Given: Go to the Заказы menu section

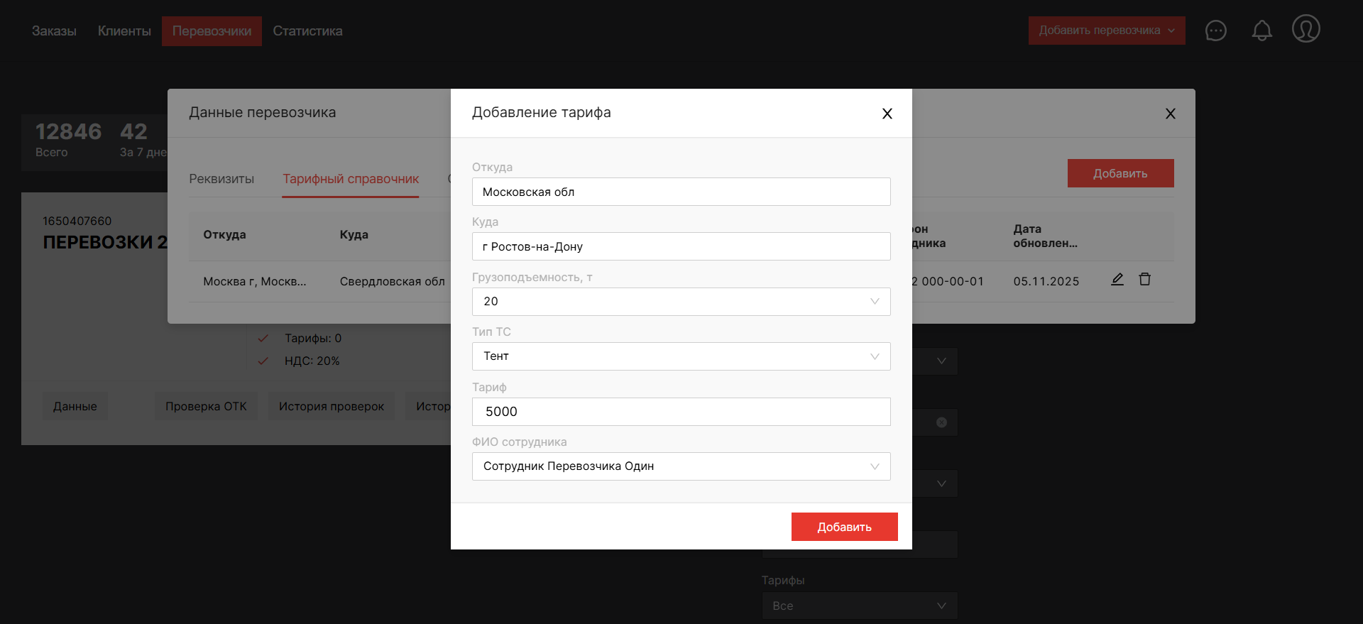Looking at the screenshot, I should tap(54, 31).
